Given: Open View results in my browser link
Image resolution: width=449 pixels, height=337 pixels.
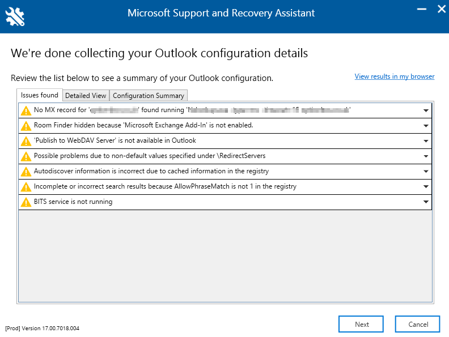Looking at the screenshot, I should tap(395, 76).
